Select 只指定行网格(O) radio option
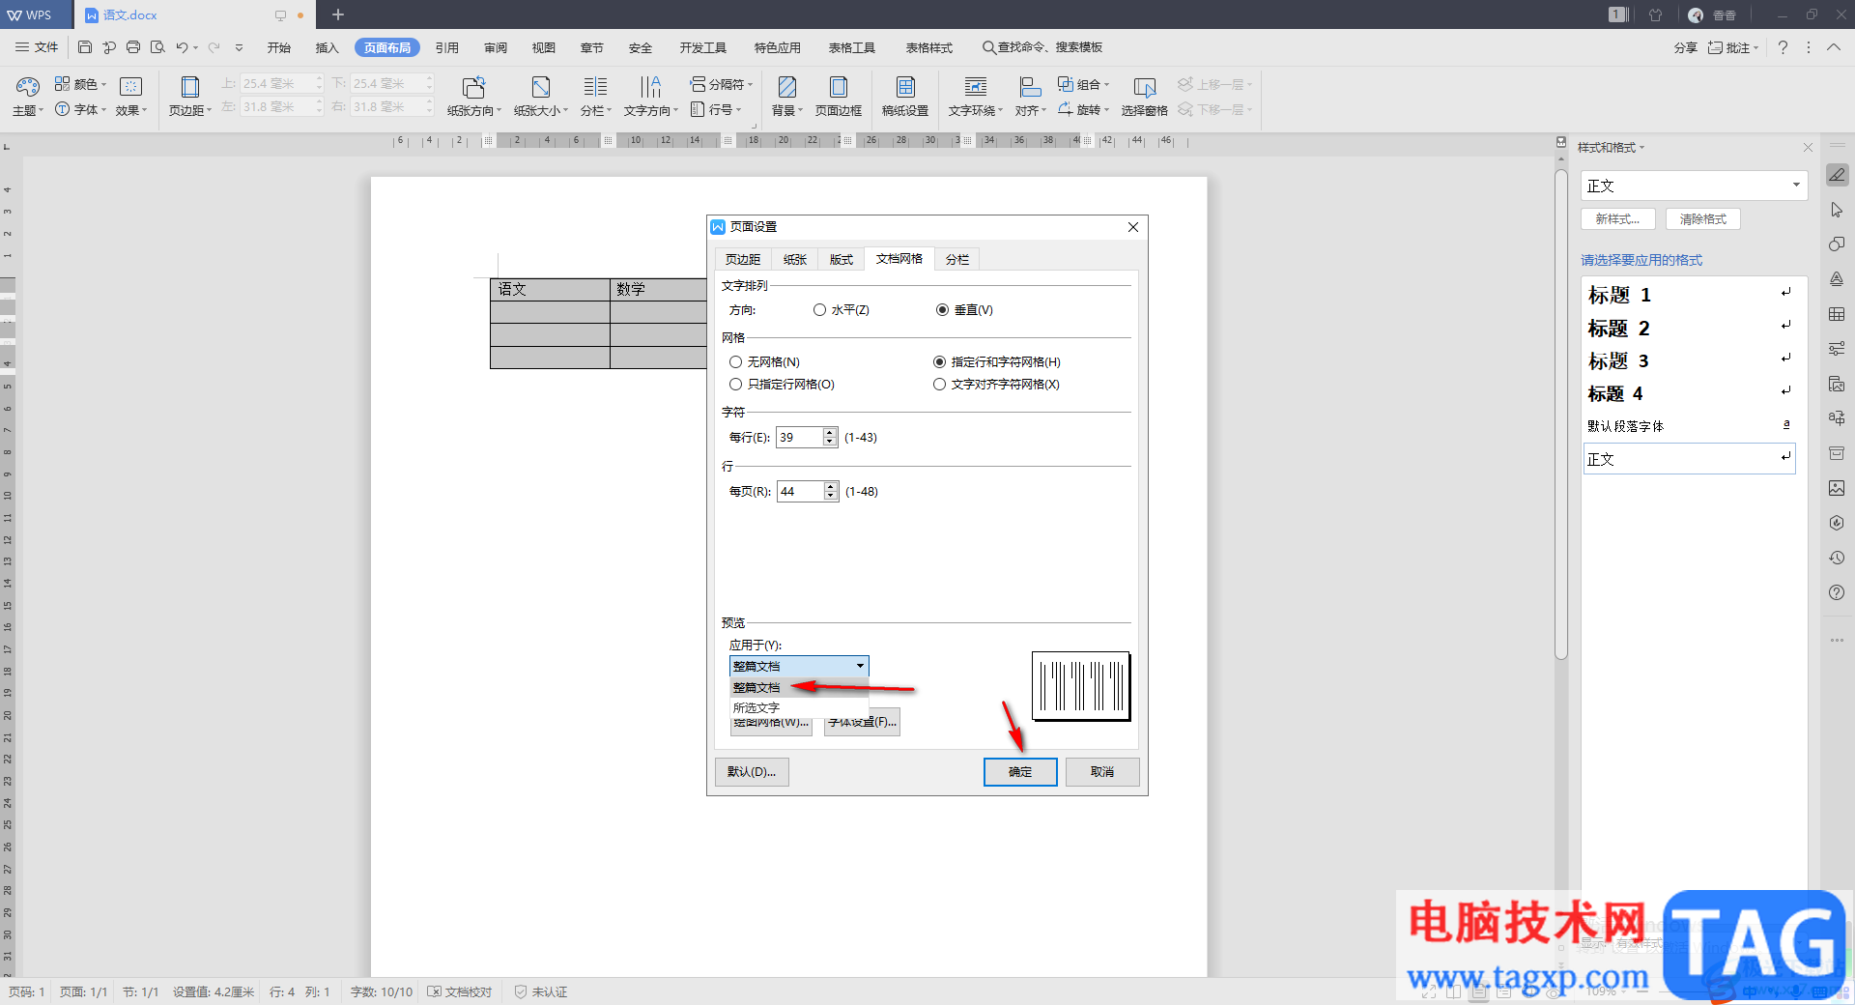This screenshot has width=1855, height=1005. click(736, 385)
